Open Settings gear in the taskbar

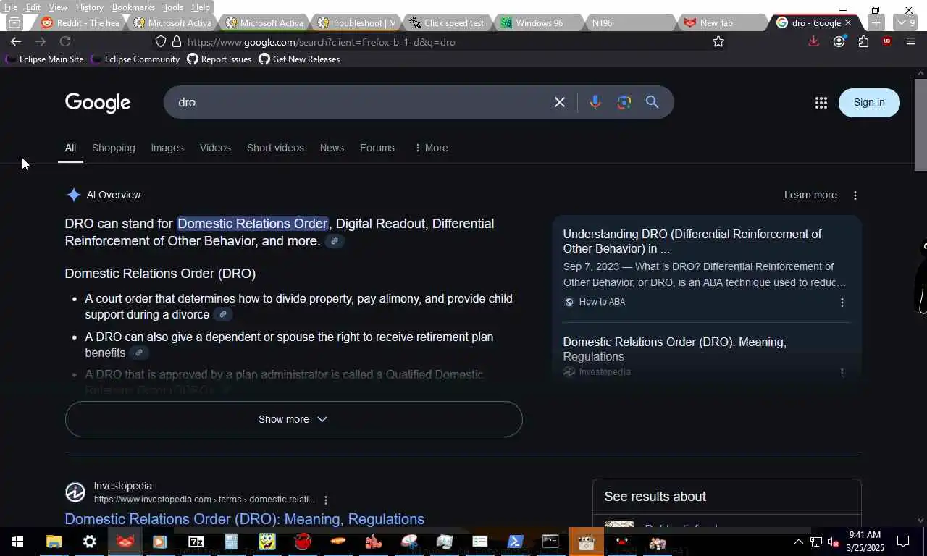coord(90,542)
